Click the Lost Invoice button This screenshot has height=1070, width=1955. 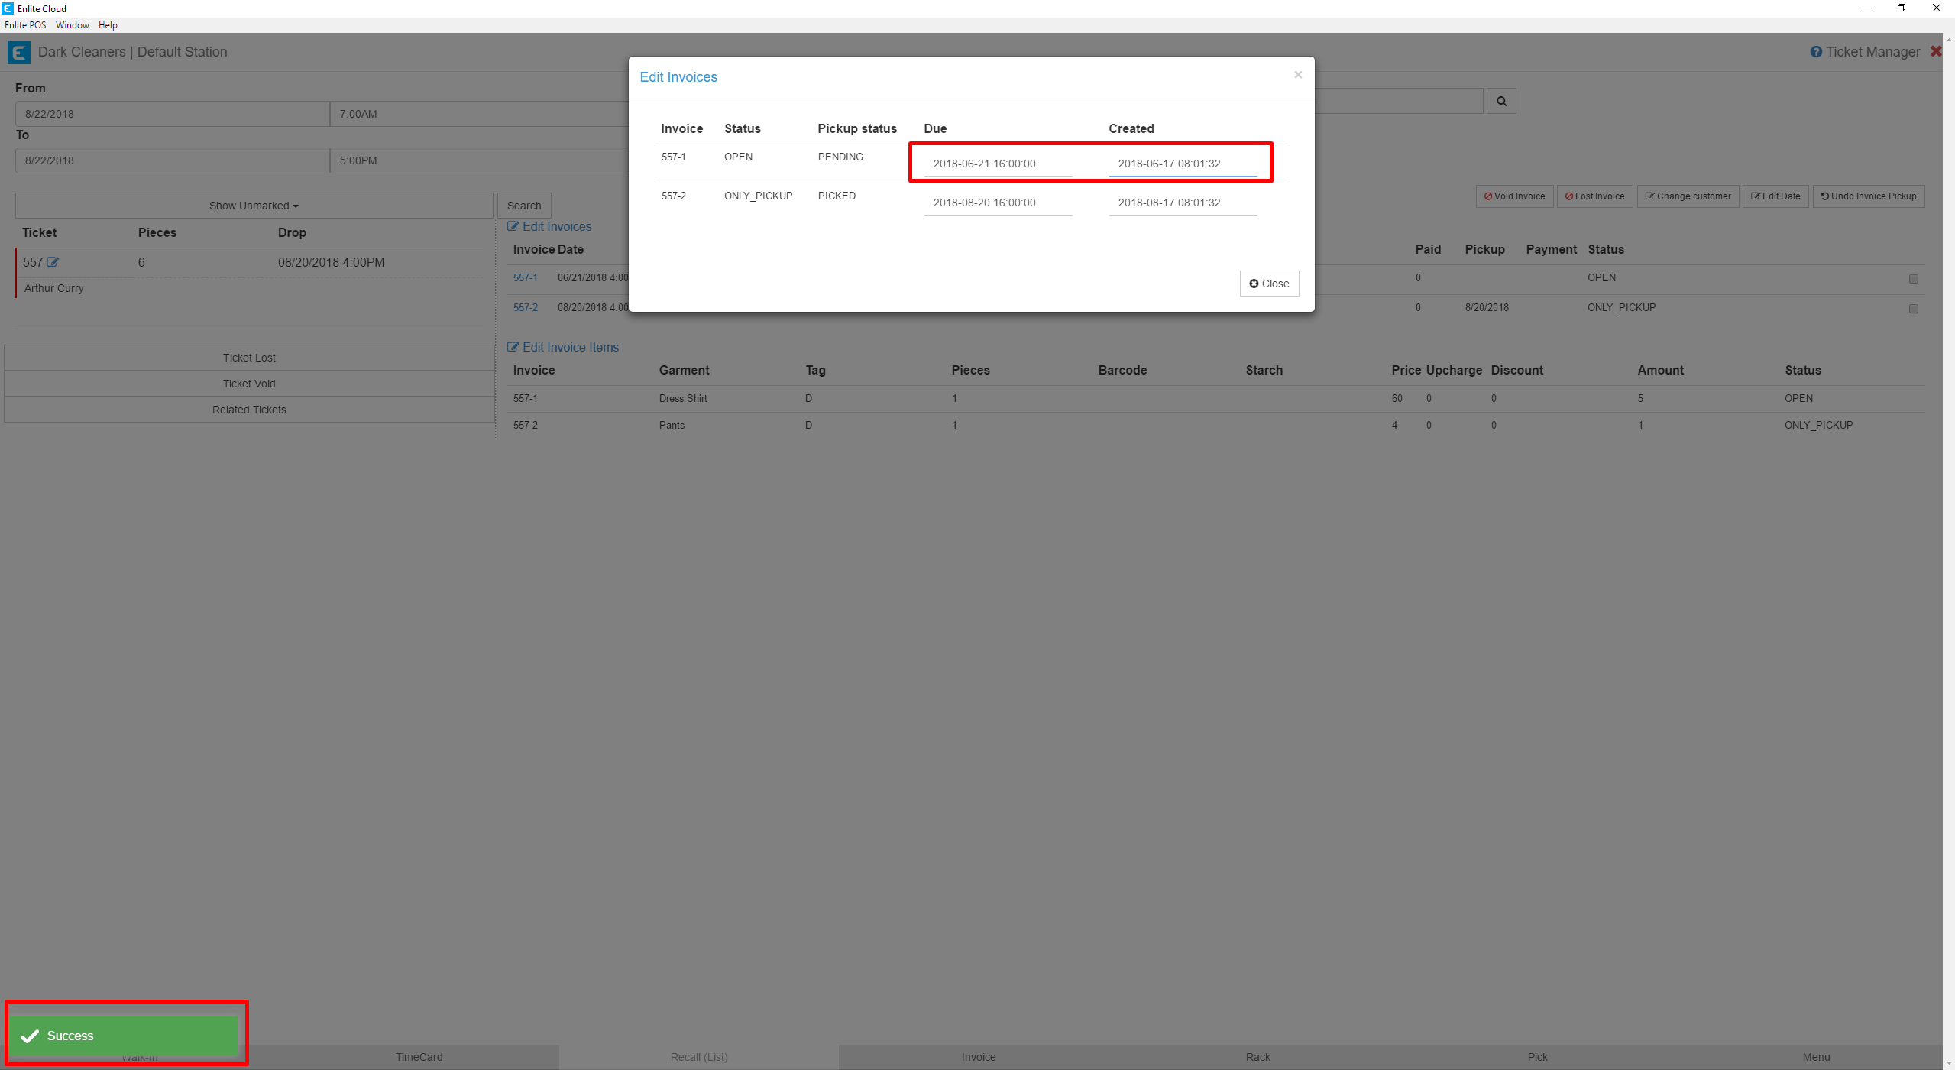click(x=1594, y=196)
